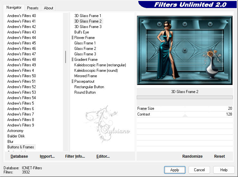238x177 pixels.
Task: Select the Buttons & Frames category
Action: [x=21, y=147]
